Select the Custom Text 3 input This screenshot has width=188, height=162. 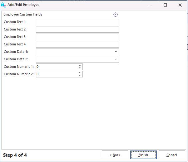77,37
